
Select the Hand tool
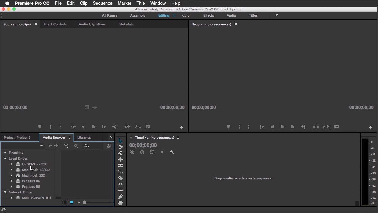120,203
